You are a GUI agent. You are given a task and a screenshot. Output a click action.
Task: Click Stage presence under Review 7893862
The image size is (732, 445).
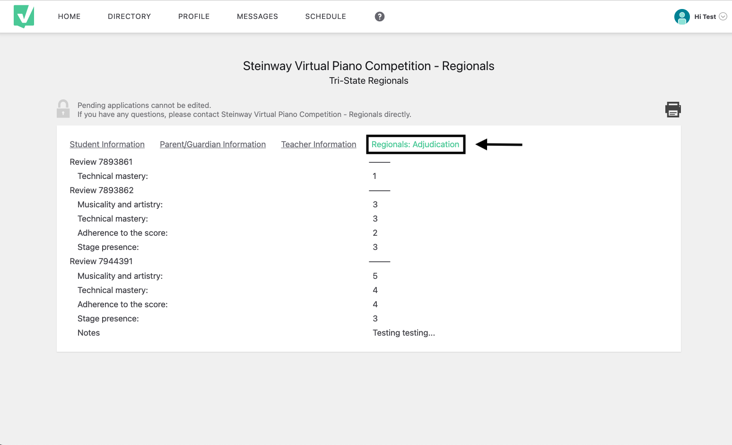click(108, 247)
